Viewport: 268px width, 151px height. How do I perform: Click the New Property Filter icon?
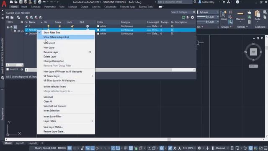pos(8,17)
